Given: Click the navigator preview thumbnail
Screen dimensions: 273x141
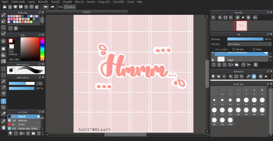Looking at the screenshot, I should coord(241,26).
